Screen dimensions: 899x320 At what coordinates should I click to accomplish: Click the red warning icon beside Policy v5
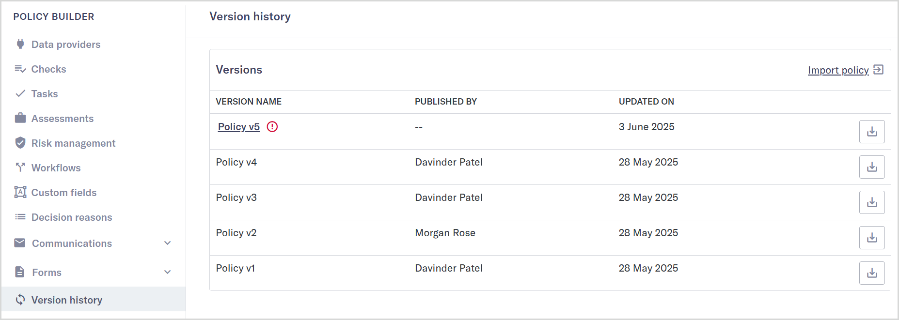(x=272, y=127)
